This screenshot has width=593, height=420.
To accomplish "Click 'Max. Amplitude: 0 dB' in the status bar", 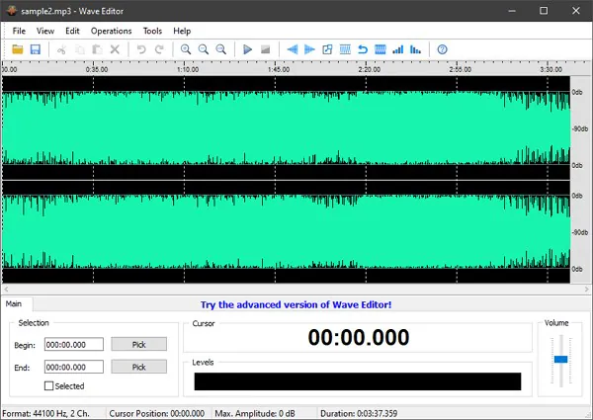I will (255, 413).
